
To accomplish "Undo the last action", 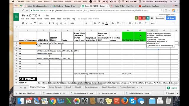I will pos(27,23).
